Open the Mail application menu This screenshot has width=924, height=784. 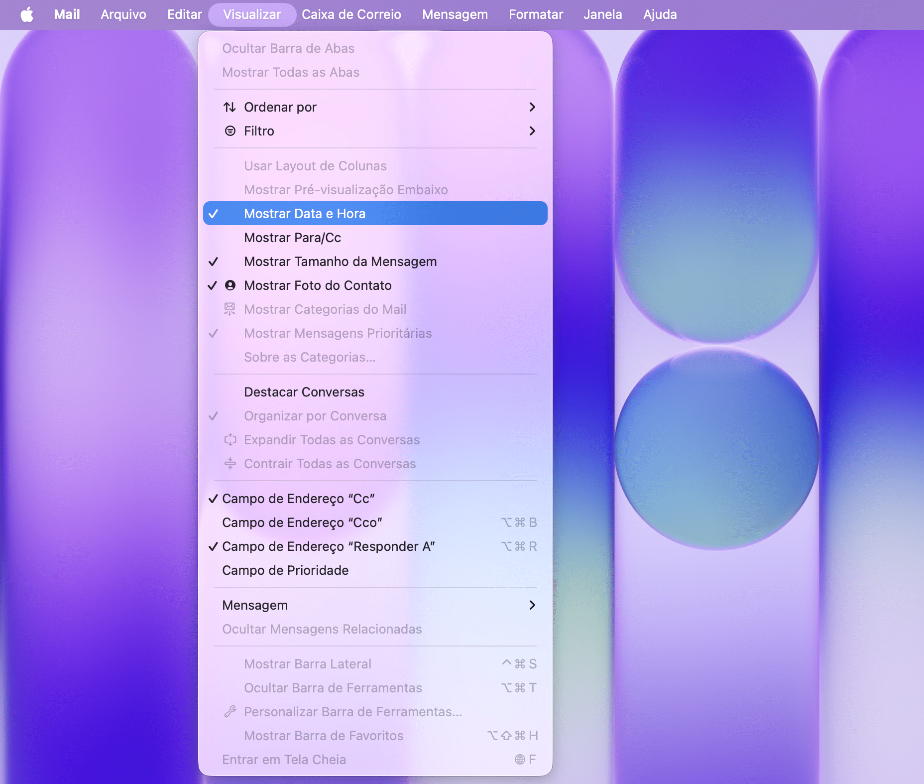click(x=67, y=14)
